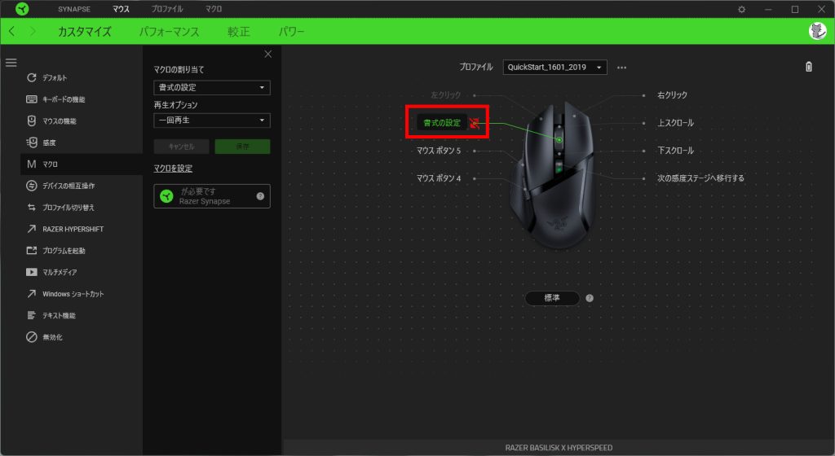The image size is (835, 456).
Task: Select 感度 sensitivity icon
Action: [x=32, y=142]
